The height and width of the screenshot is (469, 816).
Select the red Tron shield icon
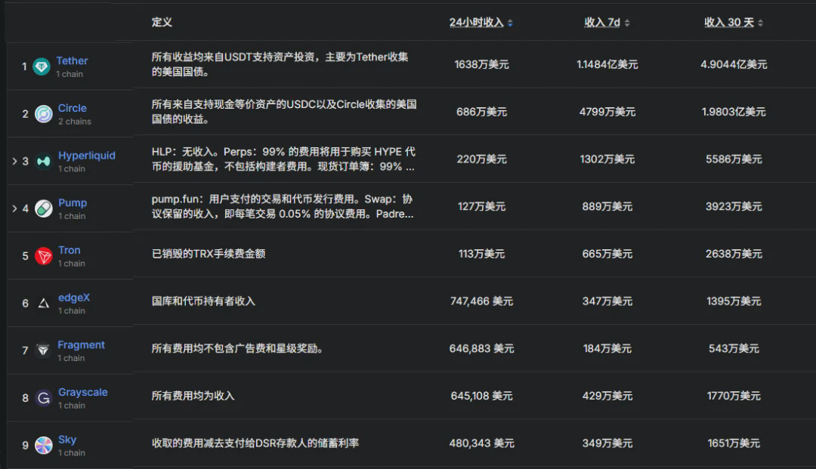coord(44,255)
